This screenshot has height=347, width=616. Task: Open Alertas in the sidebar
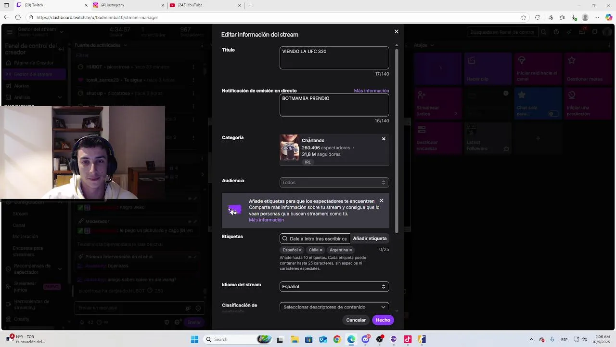pyautogui.click(x=22, y=86)
